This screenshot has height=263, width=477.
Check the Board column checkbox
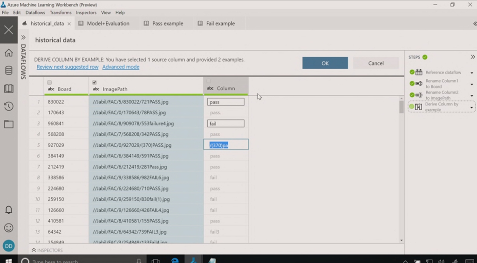(50, 82)
